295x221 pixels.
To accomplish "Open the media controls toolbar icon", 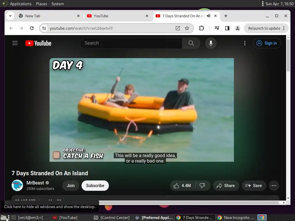I will pyautogui.click(x=217, y=28).
